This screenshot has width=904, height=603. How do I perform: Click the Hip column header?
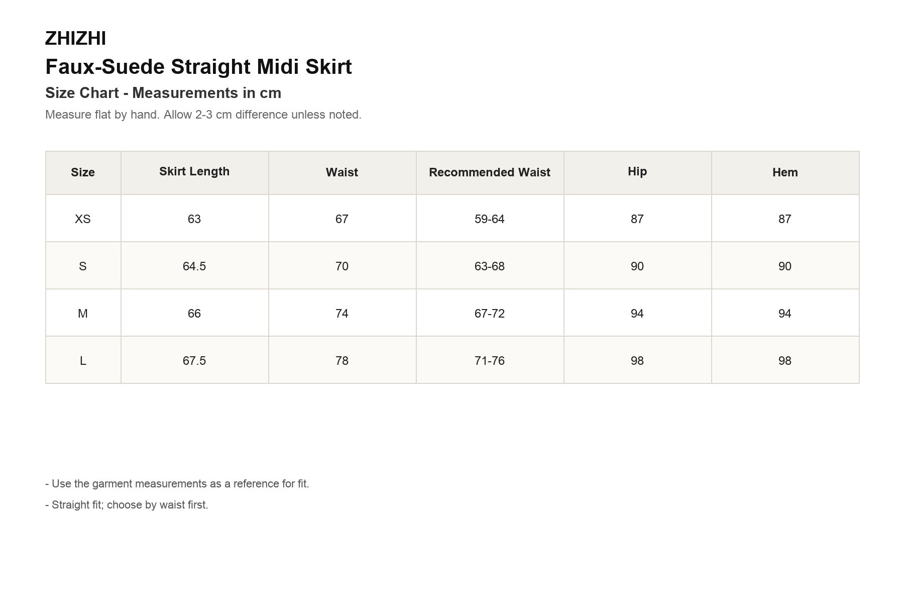637,172
